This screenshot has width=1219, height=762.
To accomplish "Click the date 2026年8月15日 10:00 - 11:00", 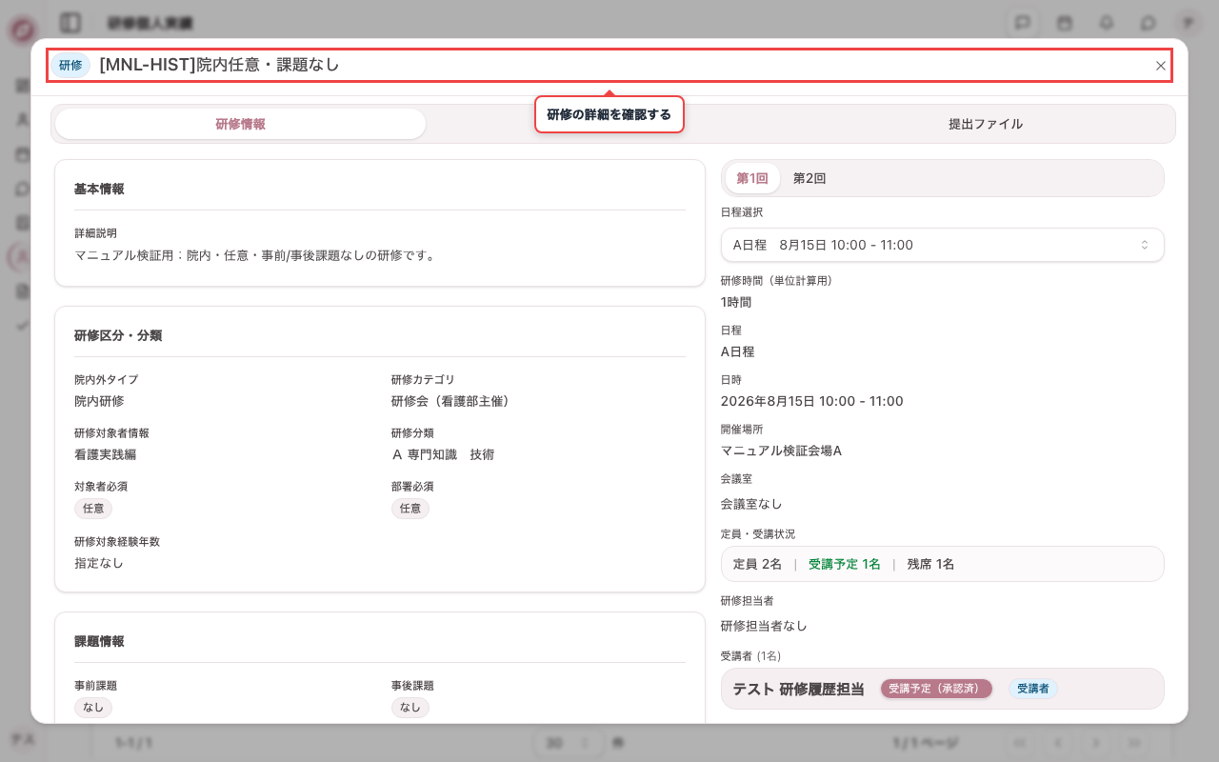I will [x=812, y=401].
